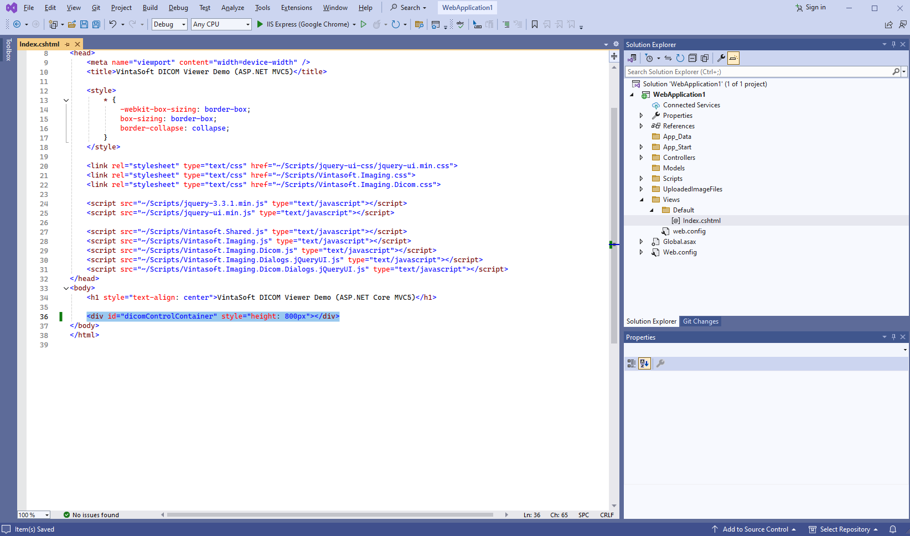Open the Debug configuration dropdown
910x536 pixels.
[x=169, y=24]
